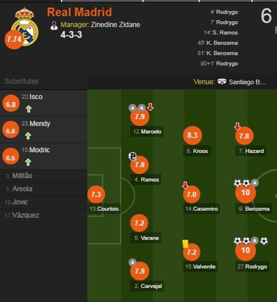Click the manager silhouette icon
277x302 pixels.
(54, 25)
